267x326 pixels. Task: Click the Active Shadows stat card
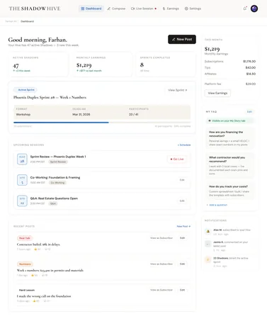tap(38, 64)
